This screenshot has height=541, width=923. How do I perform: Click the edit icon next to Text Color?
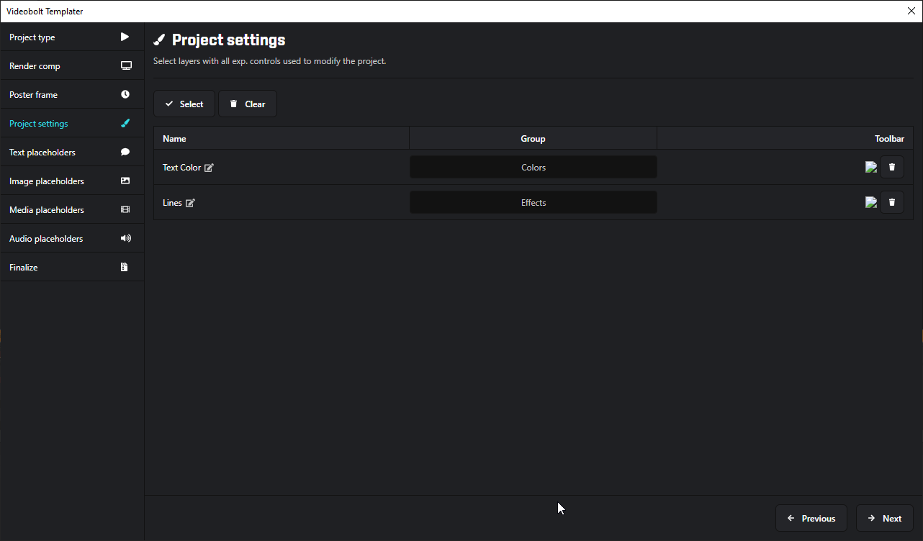[209, 168]
